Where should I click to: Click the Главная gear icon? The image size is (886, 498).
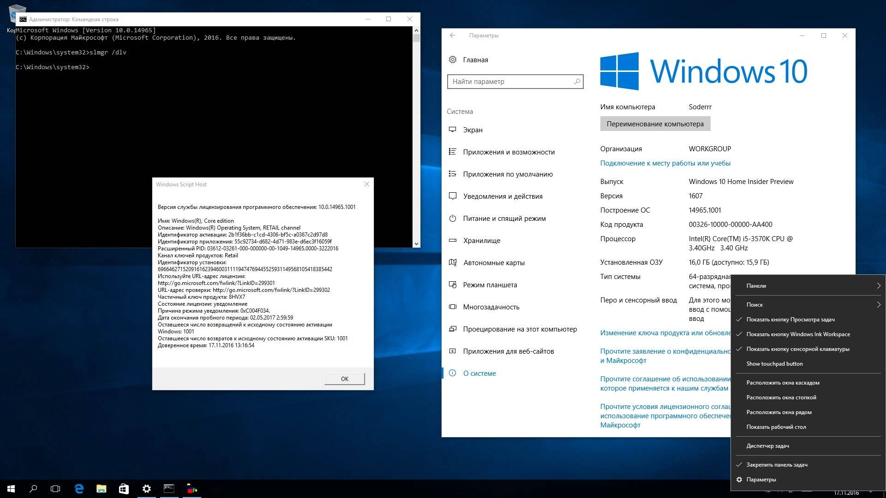453,59
